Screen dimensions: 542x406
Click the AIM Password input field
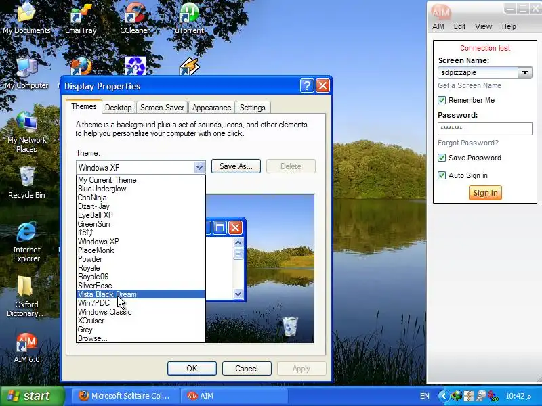[x=484, y=129]
